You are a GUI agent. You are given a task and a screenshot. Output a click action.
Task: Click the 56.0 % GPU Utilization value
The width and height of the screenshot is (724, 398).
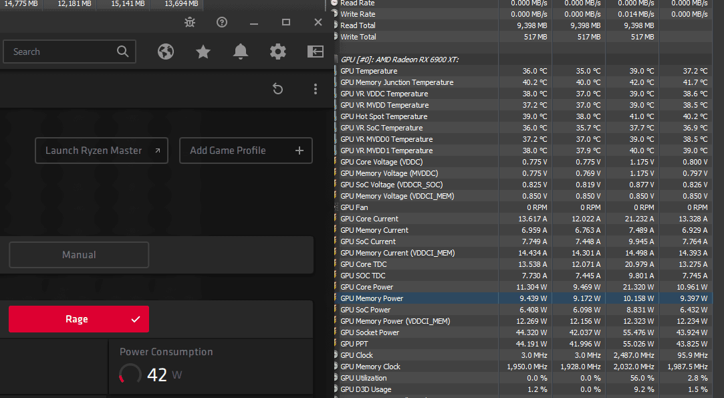[642, 378]
